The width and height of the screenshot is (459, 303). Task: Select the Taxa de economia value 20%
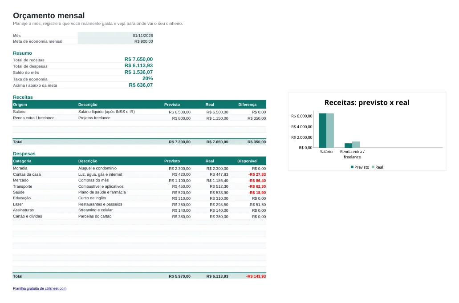[x=147, y=78]
